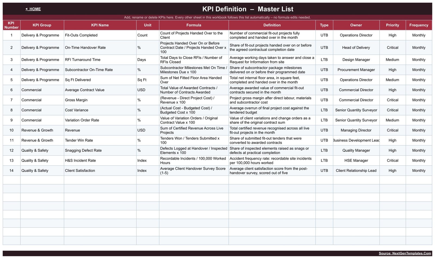Select the LTB type cell for Cost Variance
The width and height of the screenshot is (435, 259).
(324, 110)
